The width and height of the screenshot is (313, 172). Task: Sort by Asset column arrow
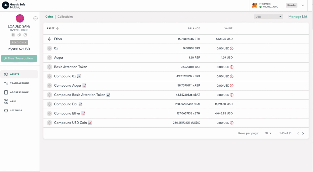(57, 28)
